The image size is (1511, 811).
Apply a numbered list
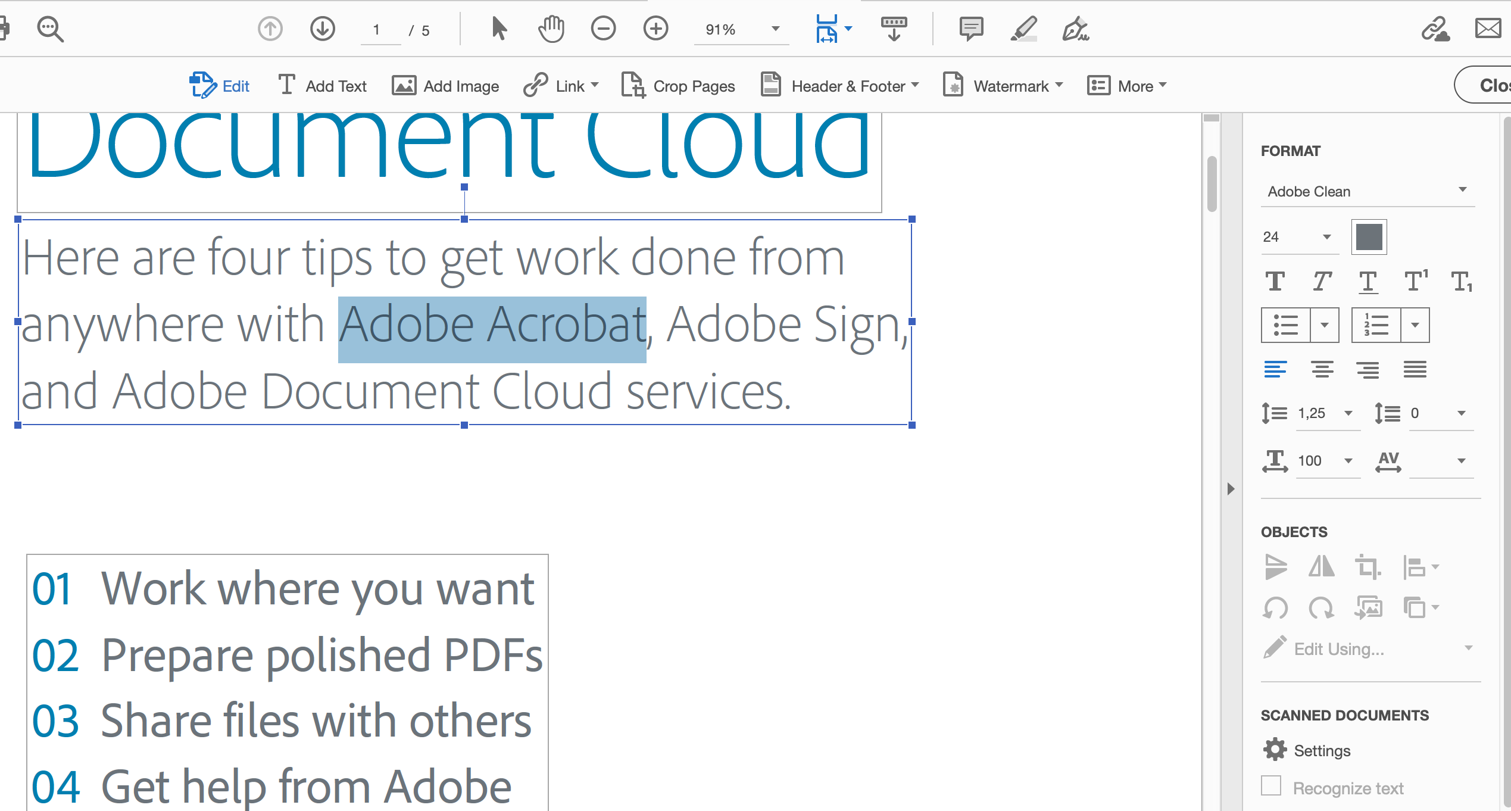pos(1376,325)
